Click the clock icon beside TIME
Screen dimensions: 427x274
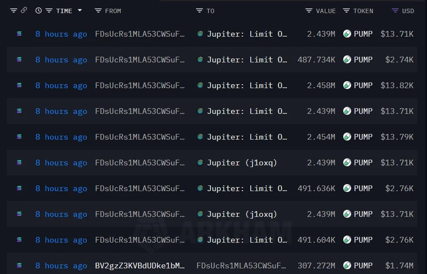pos(38,10)
